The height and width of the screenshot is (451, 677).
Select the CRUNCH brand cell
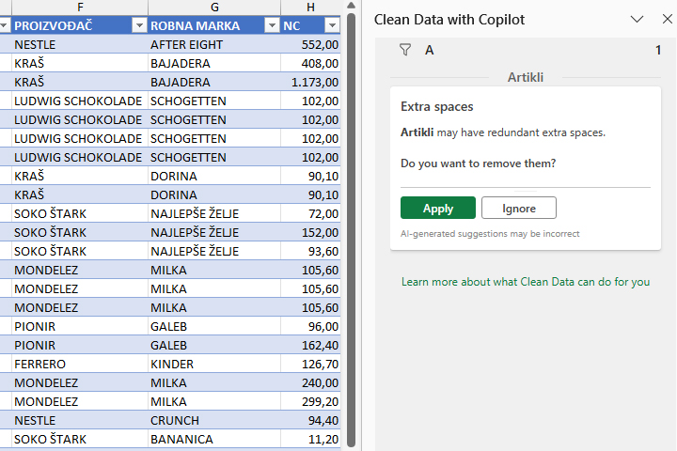[214, 420]
